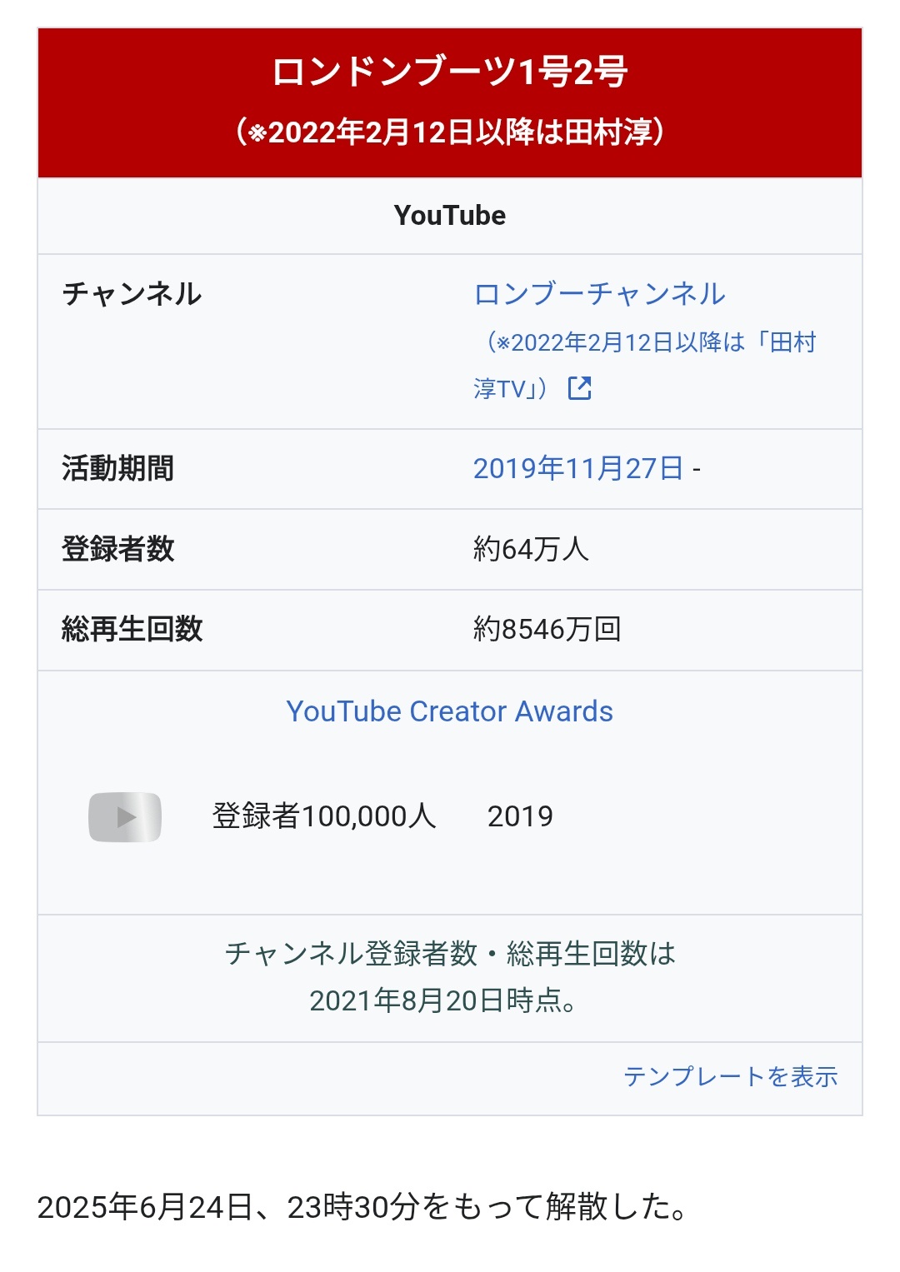Image resolution: width=900 pixels, height=1272 pixels.
Task: Click the 登録者100,000人 award text
Action: point(324,816)
